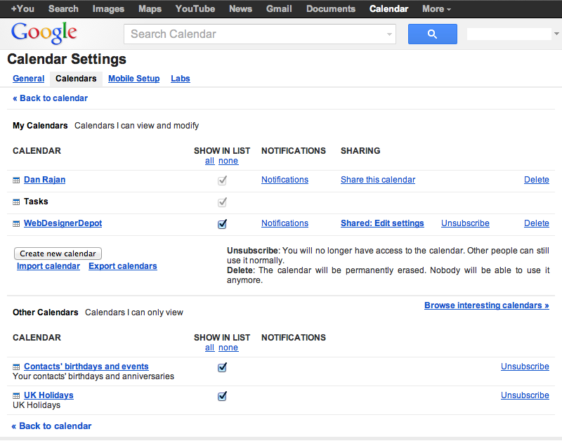Image resolution: width=562 pixels, height=441 pixels.
Task: Click the calendar icon beside UK Holidays
Action: [x=16, y=396]
